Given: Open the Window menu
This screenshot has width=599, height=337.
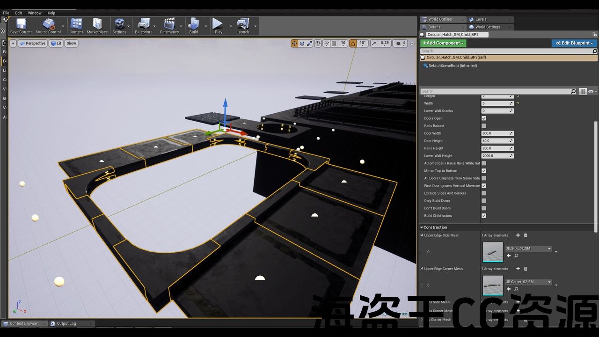Looking at the screenshot, I should [x=35, y=13].
